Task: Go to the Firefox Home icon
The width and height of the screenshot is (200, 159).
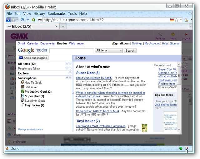Action: click(x=28, y=20)
